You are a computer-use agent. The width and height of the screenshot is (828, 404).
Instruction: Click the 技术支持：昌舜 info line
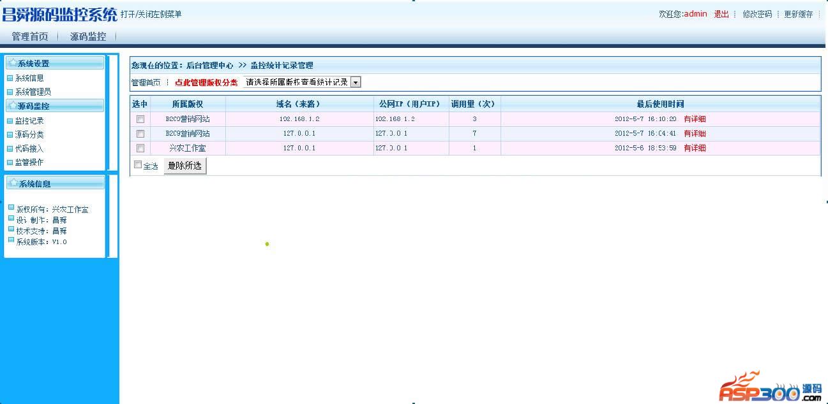pyautogui.click(x=41, y=231)
